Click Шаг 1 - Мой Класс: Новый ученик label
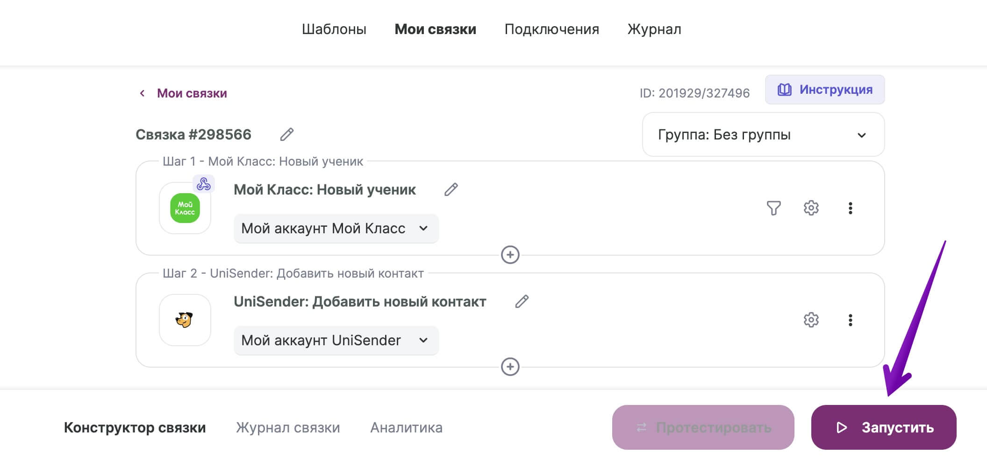 [x=263, y=161]
